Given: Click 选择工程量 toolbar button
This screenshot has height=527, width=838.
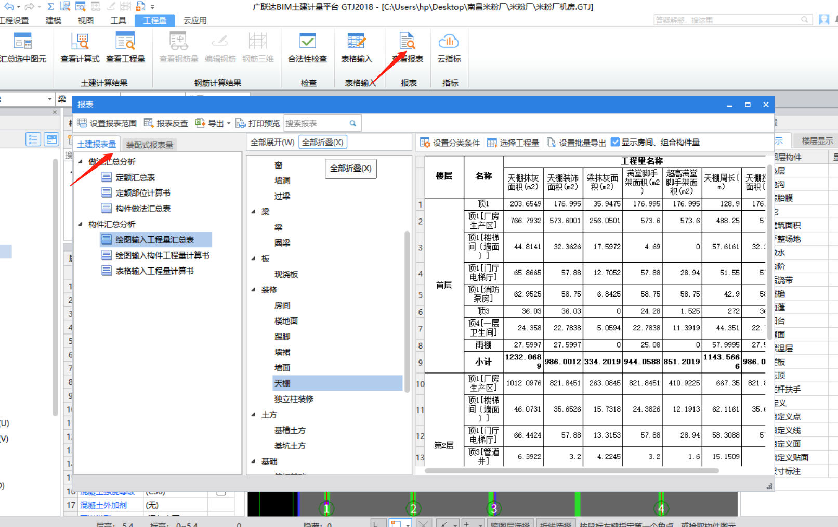Looking at the screenshot, I should click(513, 143).
